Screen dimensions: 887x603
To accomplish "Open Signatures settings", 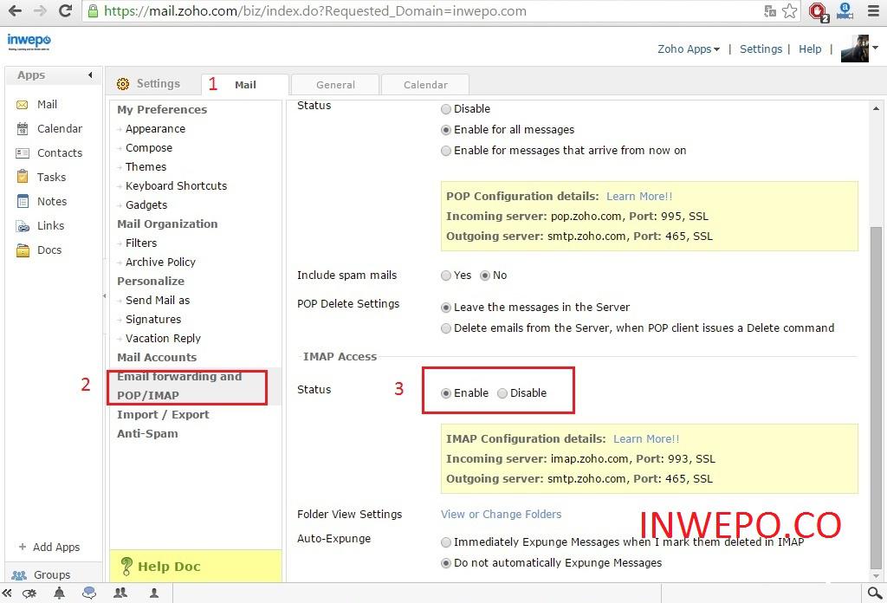I will (x=153, y=320).
